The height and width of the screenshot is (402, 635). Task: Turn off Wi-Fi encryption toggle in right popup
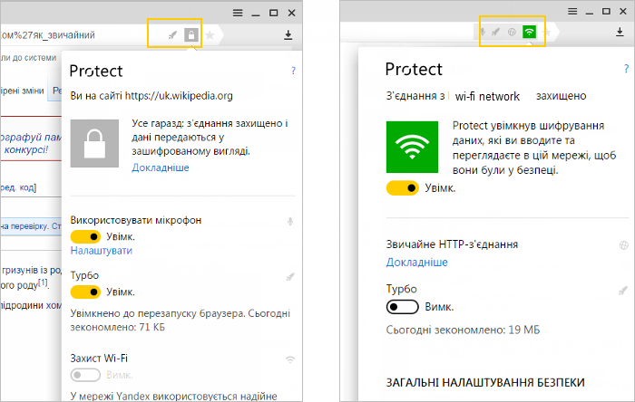click(402, 187)
